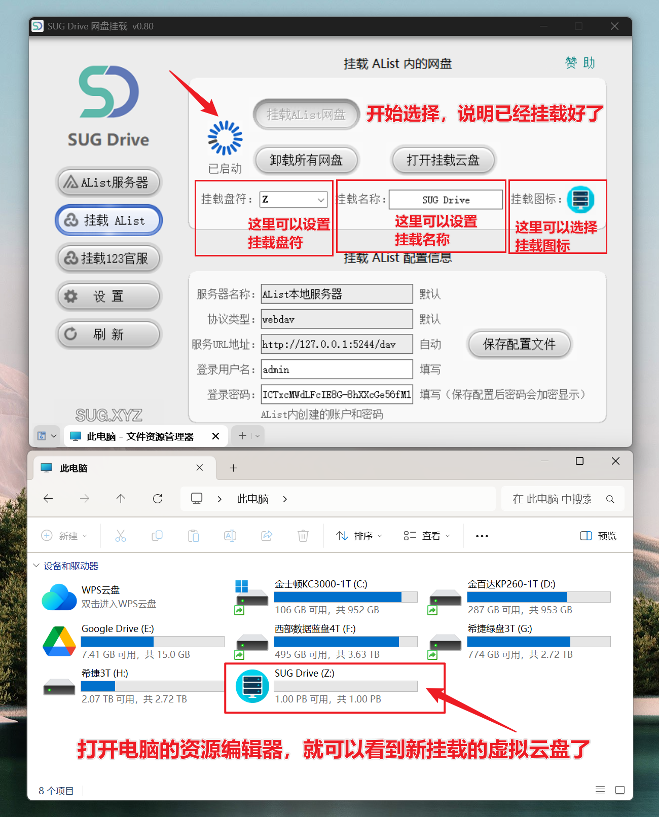Open the Google Drive (E:) drive

(x=59, y=642)
